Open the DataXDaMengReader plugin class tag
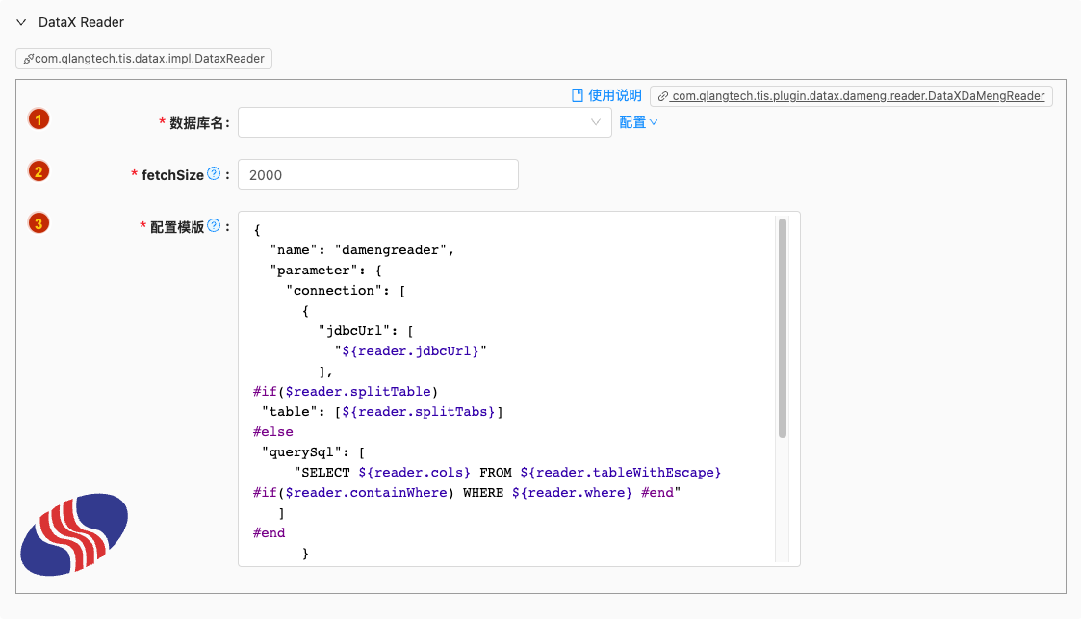This screenshot has height=619, width=1081. point(858,96)
